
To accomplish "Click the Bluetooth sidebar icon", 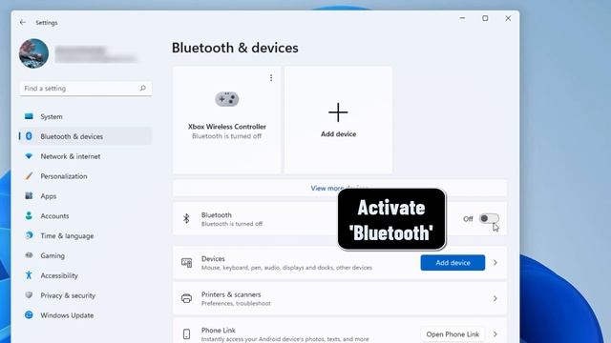I will (29, 136).
